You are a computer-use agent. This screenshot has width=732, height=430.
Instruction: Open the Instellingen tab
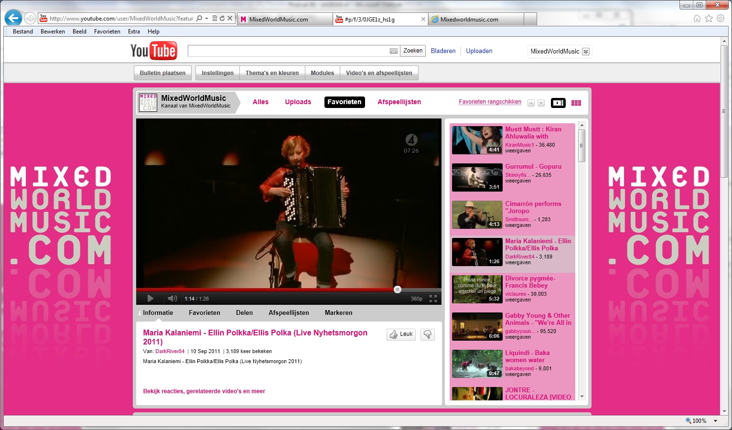pyautogui.click(x=217, y=73)
